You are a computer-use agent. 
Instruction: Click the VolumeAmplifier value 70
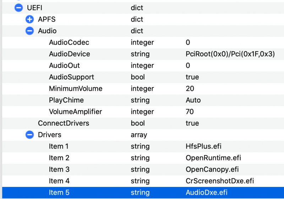click(190, 112)
